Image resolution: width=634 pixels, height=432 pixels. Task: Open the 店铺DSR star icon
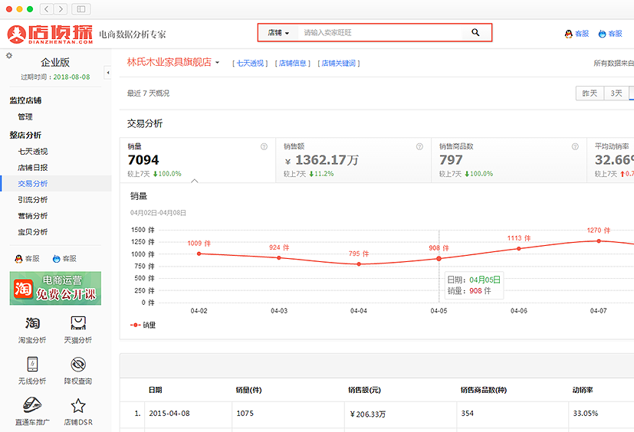pyautogui.click(x=77, y=407)
